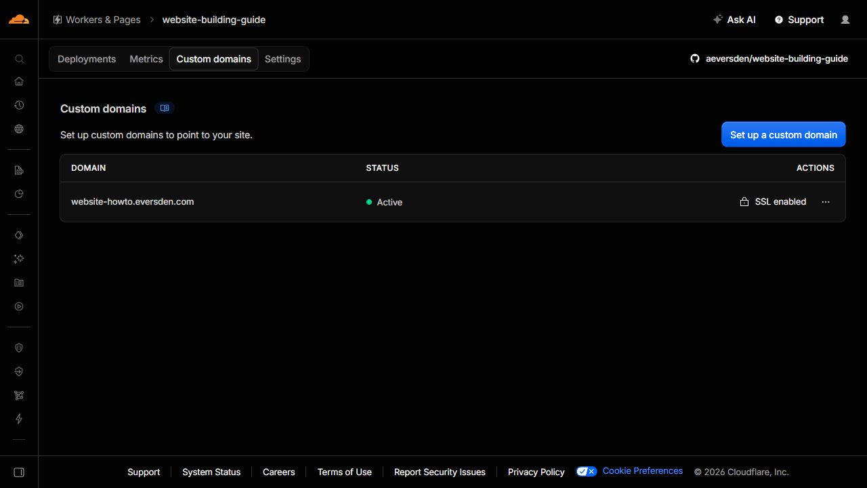Click the Active status text
The width and height of the screenshot is (867, 488).
(x=389, y=202)
